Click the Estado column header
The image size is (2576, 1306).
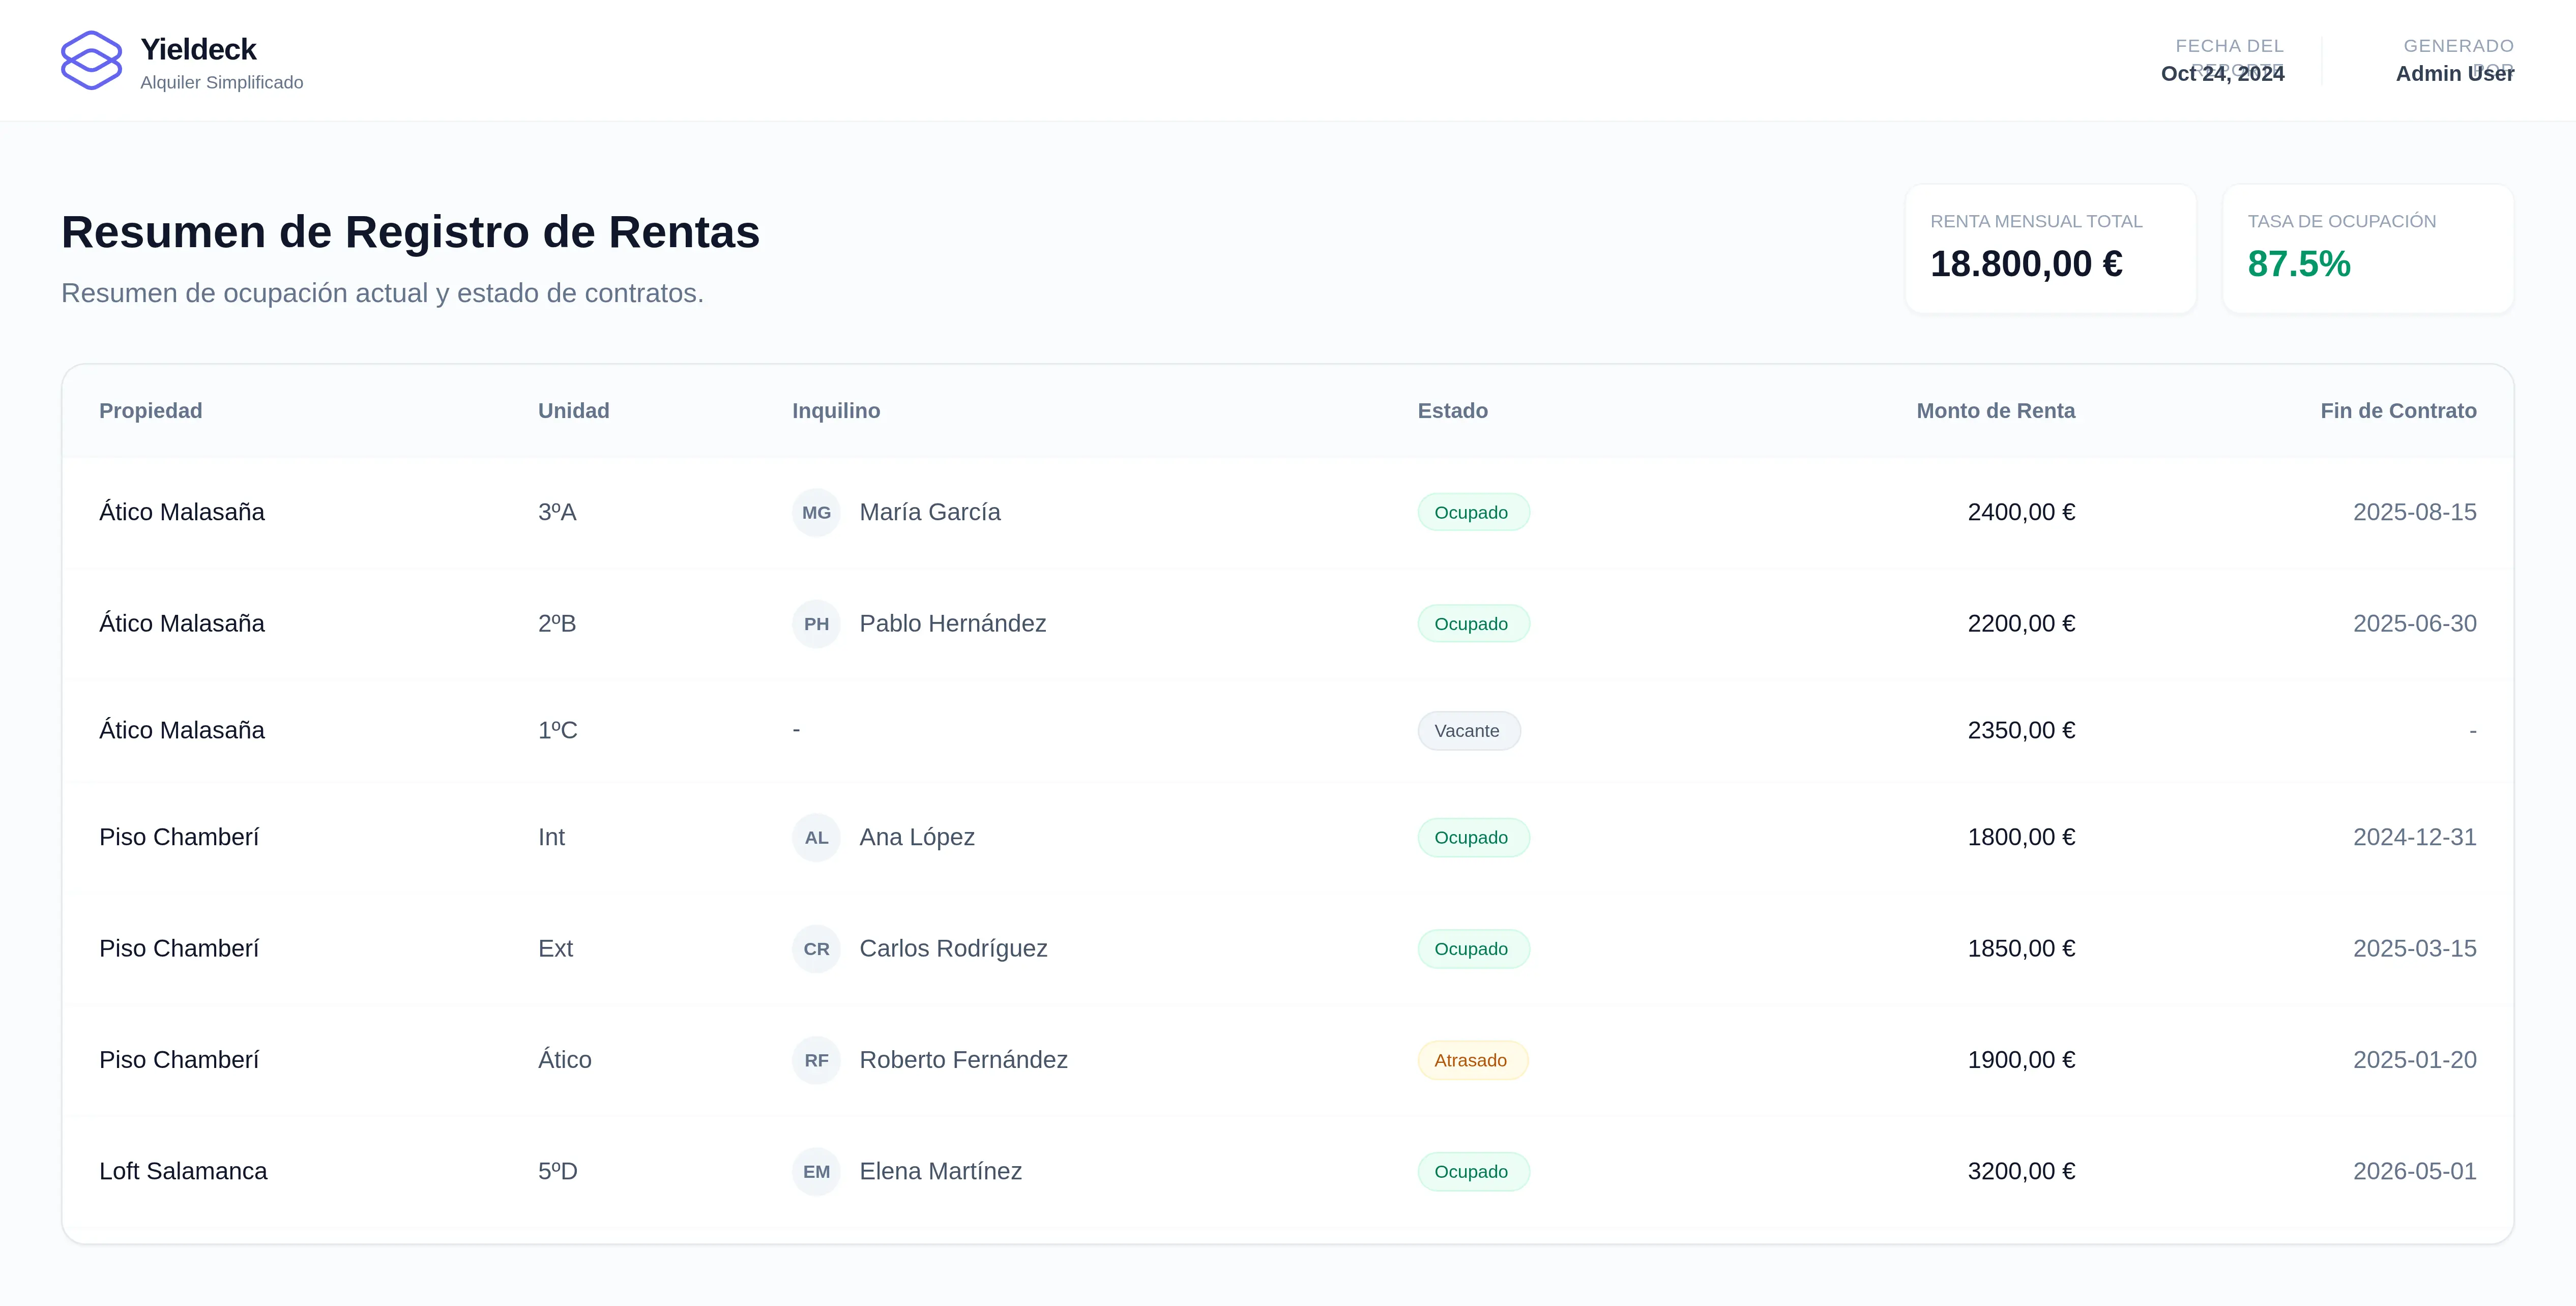pos(1452,411)
